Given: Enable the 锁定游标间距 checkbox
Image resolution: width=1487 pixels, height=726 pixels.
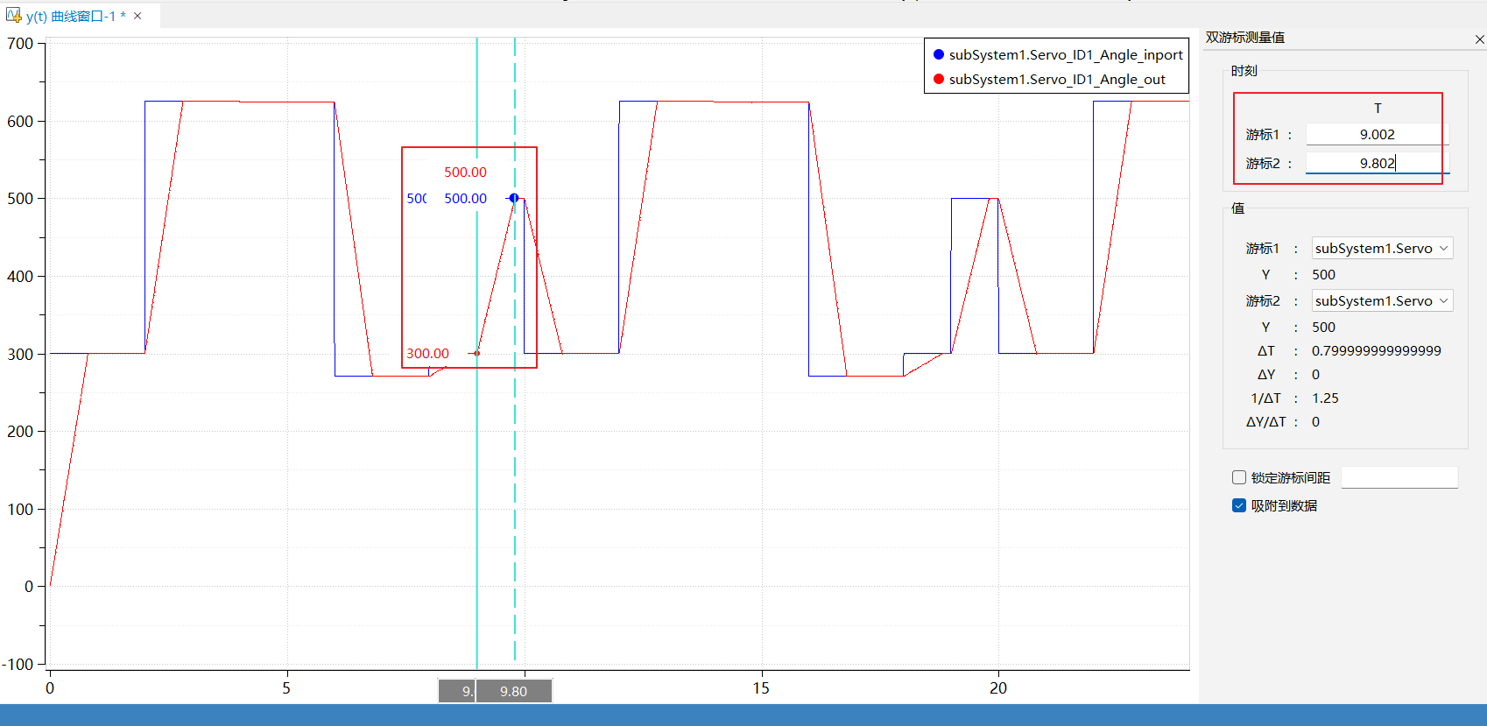Looking at the screenshot, I should coord(1239,477).
